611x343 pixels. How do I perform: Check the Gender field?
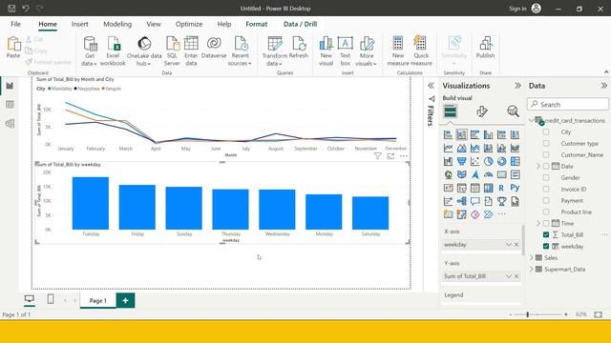pyautogui.click(x=546, y=177)
